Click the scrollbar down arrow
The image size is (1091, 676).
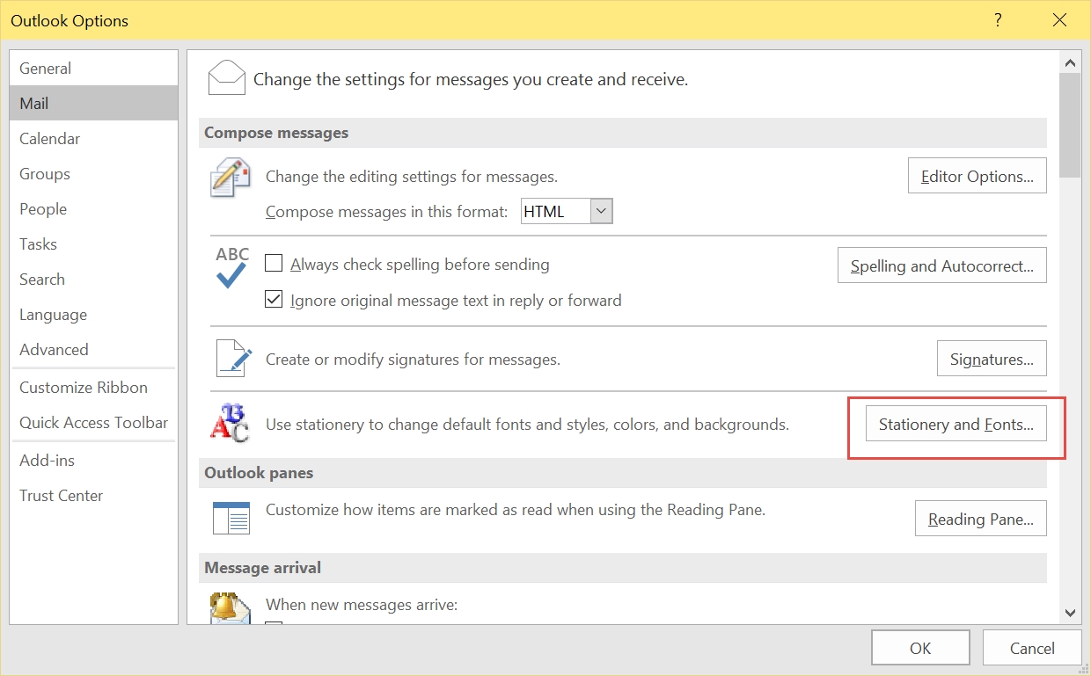[1070, 613]
